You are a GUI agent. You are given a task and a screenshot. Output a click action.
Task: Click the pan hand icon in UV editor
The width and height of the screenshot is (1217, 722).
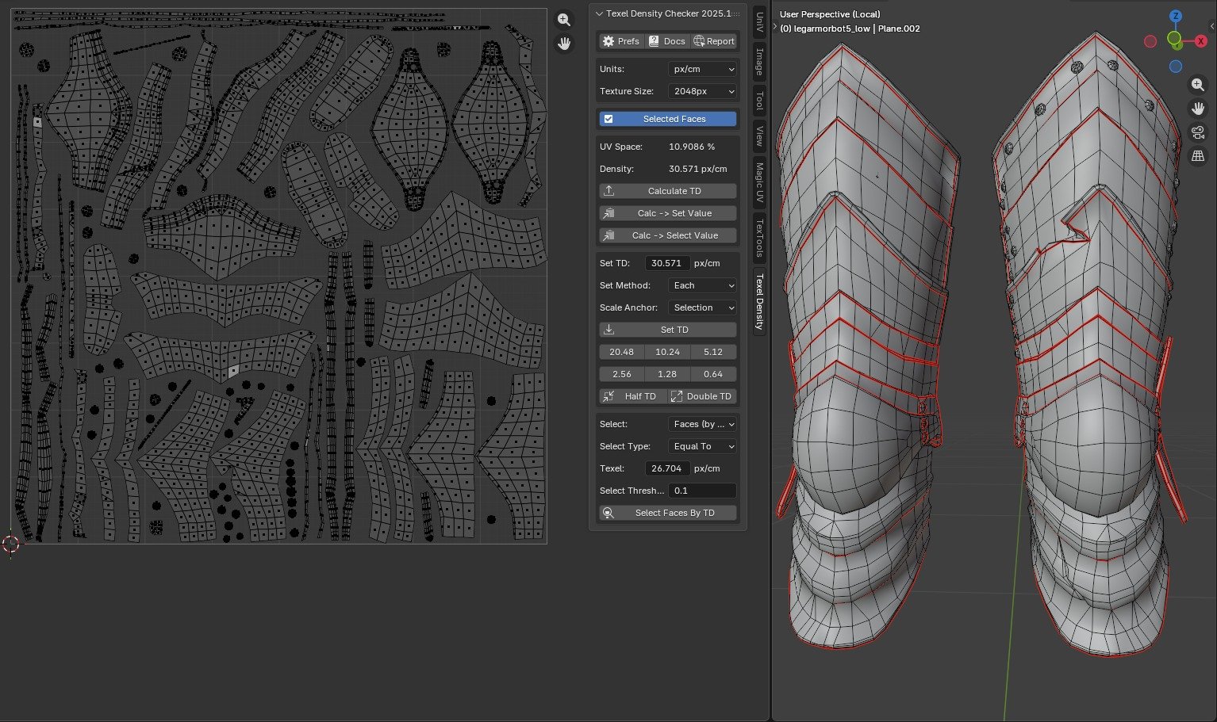[x=564, y=44]
